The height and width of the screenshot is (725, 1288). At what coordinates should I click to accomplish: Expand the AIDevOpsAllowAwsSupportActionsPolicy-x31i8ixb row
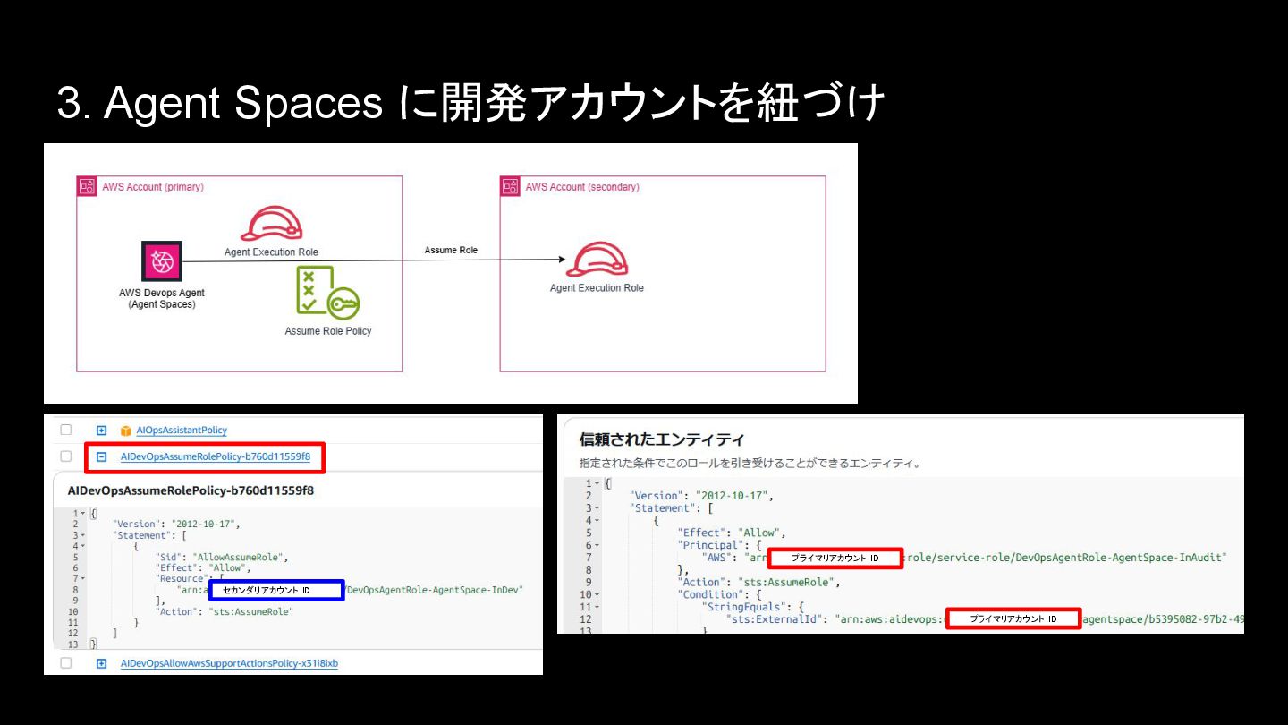coord(101,663)
